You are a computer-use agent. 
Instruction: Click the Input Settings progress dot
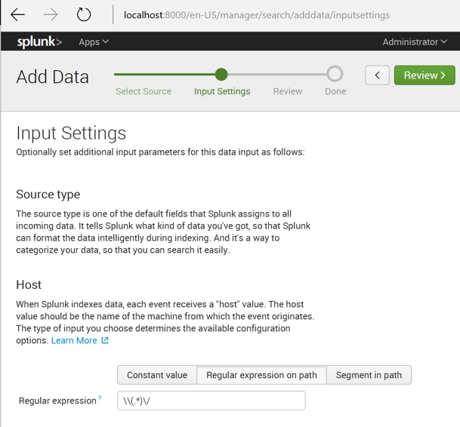pos(221,74)
